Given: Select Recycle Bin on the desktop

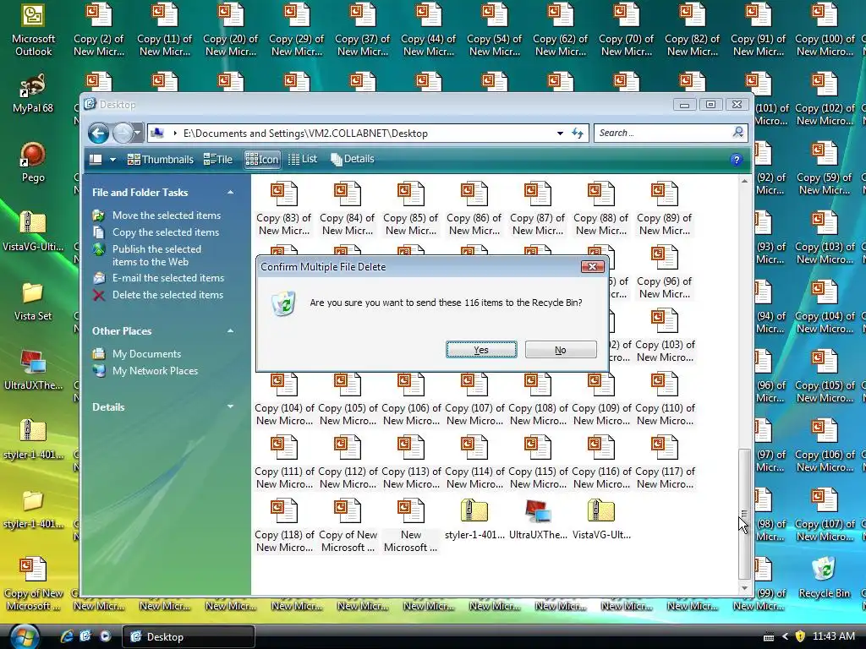Looking at the screenshot, I should (x=824, y=577).
